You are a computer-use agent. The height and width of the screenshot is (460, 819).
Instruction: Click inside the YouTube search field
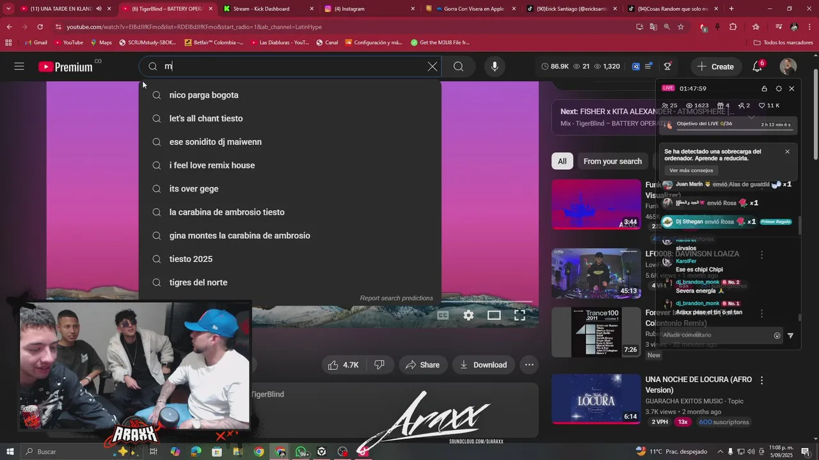click(291, 66)
